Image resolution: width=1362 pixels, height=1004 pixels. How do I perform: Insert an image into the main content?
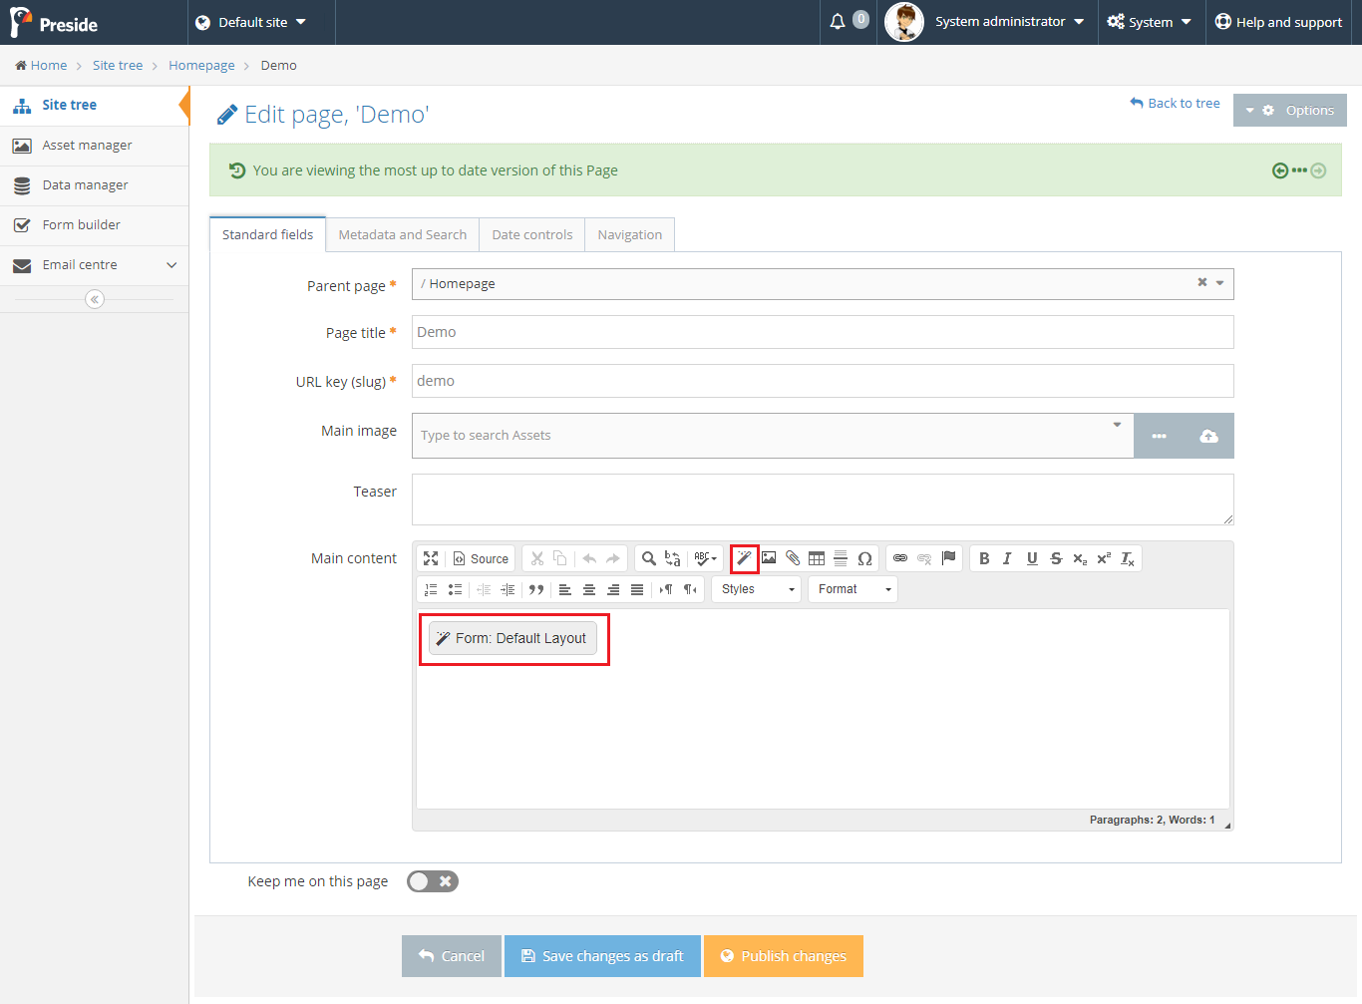tap(769, 558)
